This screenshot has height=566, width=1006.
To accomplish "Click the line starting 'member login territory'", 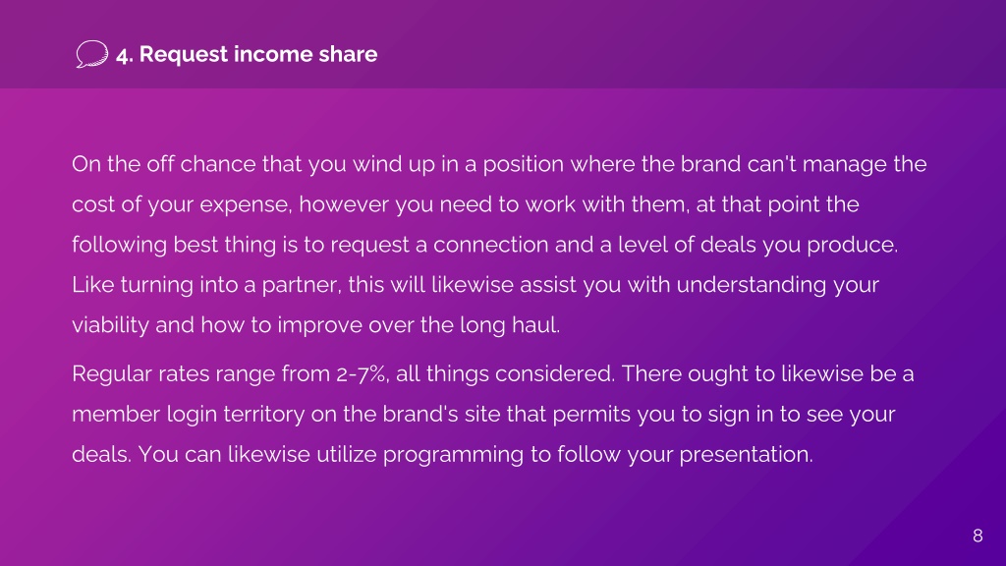I will click(x=483, y=415).
